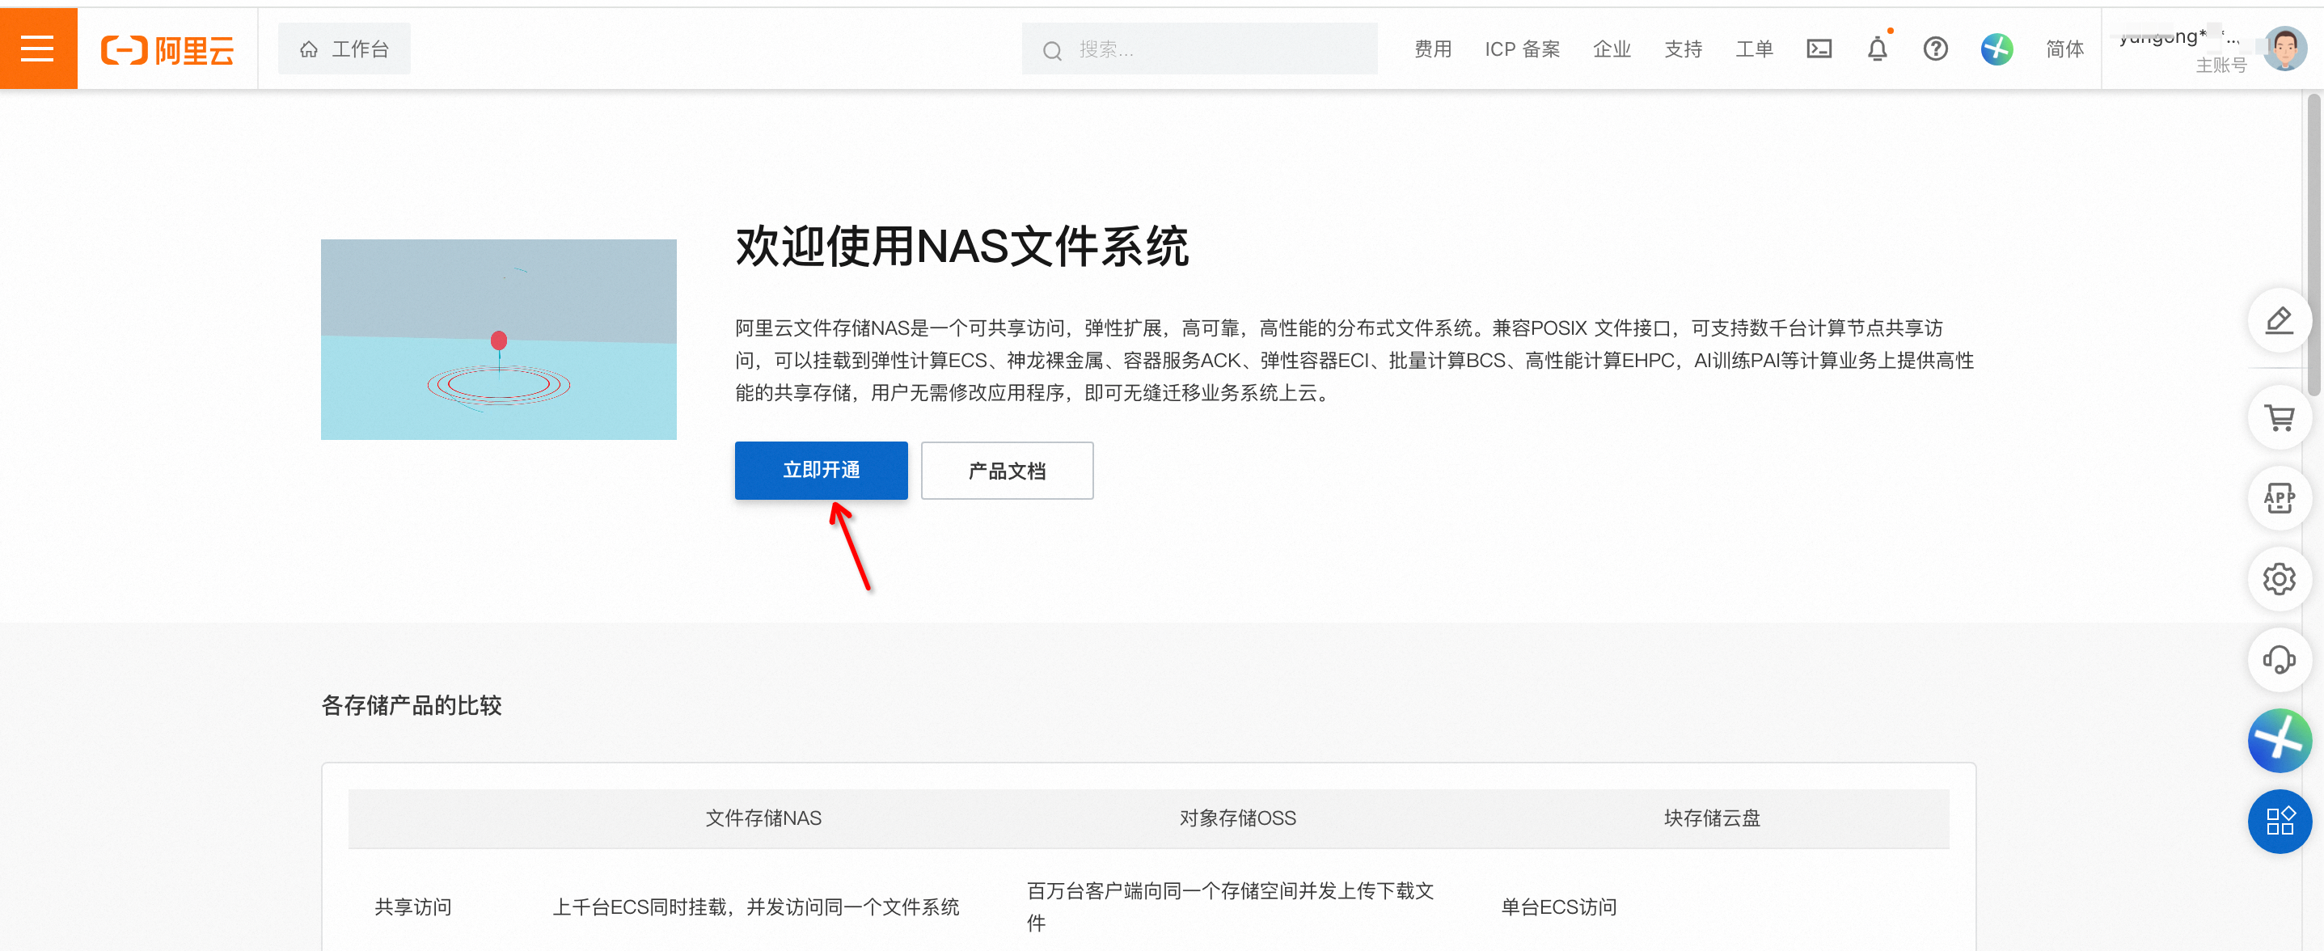This screenshot has height=951, width=2324.
Task: Click the edit feedback pencil icon
Action: click(x=2279, y=320)
